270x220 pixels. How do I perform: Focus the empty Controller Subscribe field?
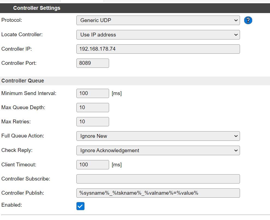(x=158, y=179)
